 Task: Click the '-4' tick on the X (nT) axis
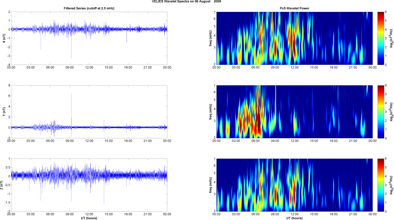click(x=9, y=65)
